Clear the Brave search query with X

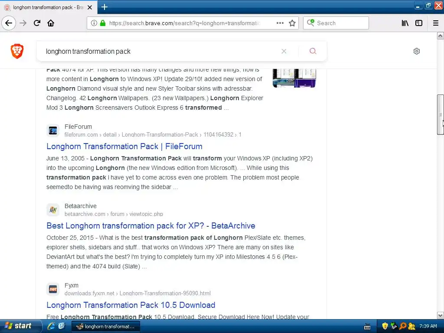coord(284,51)
